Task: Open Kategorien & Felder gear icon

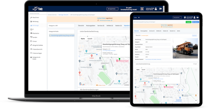Action: [x=31, y=57]
